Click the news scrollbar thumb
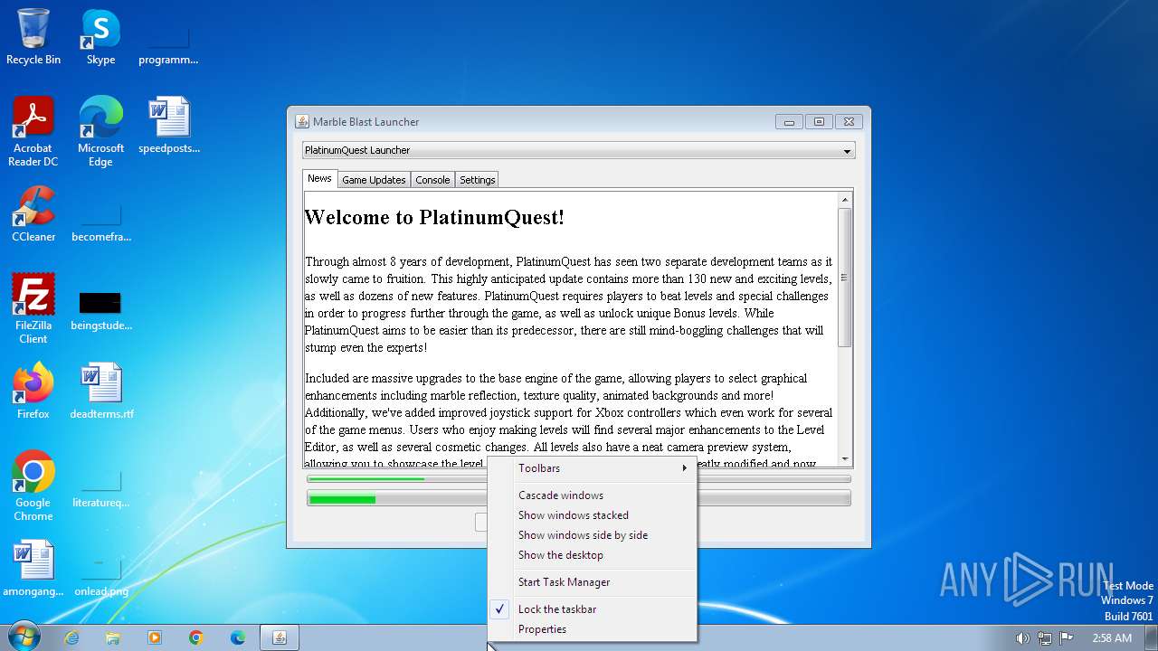Image resolution: width=1158 pixels, height=651 pixels. tap(845, 278)
